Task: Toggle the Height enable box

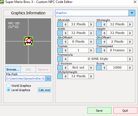Action: point(99,33)
